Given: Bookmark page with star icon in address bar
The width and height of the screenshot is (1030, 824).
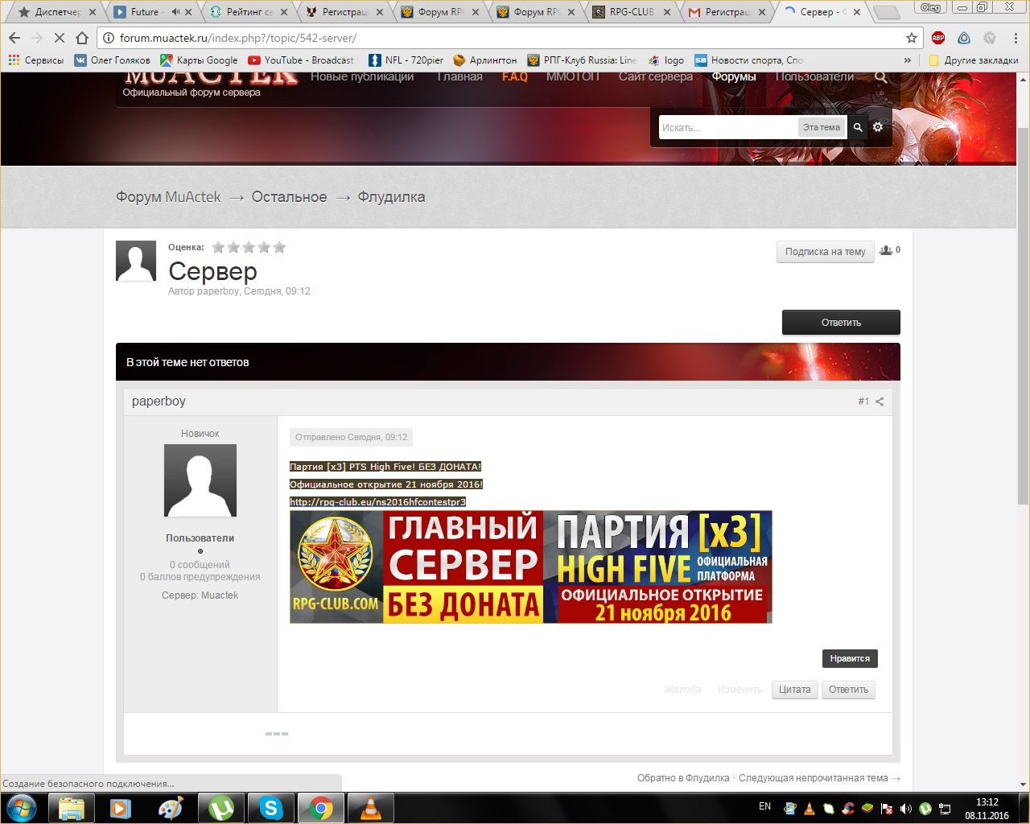Looking at the screenshot, I should (911, 38).
